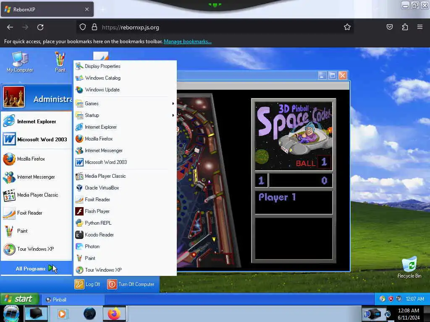Bookmark this page with star icon

(x=347, y=27)
